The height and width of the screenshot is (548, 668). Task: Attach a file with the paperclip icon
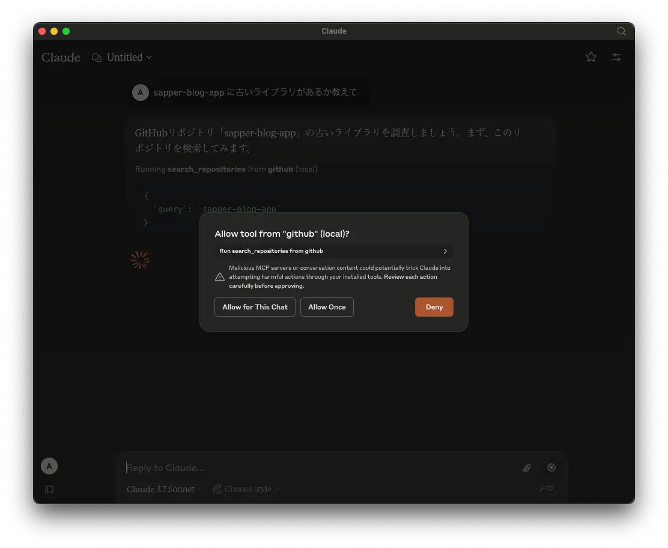(x=526, y=467)
